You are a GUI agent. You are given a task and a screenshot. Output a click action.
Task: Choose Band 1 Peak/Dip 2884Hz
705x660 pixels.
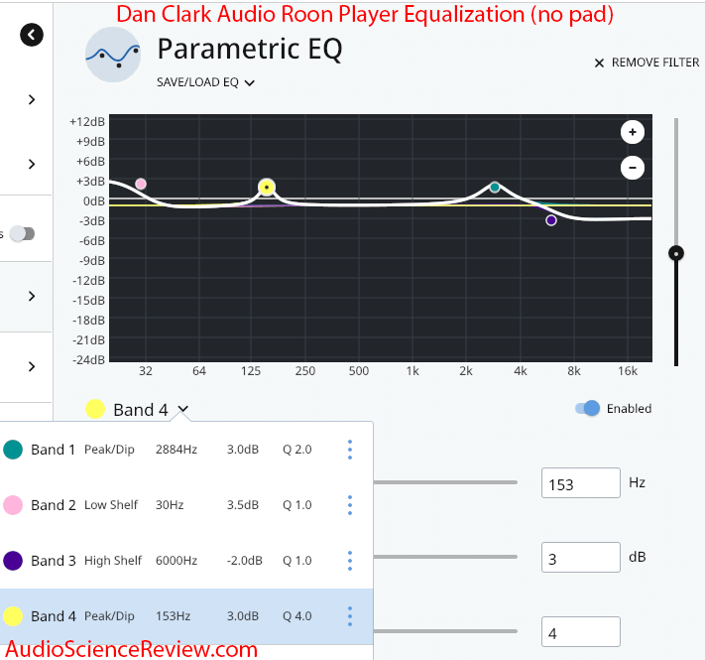pos(186,450)
